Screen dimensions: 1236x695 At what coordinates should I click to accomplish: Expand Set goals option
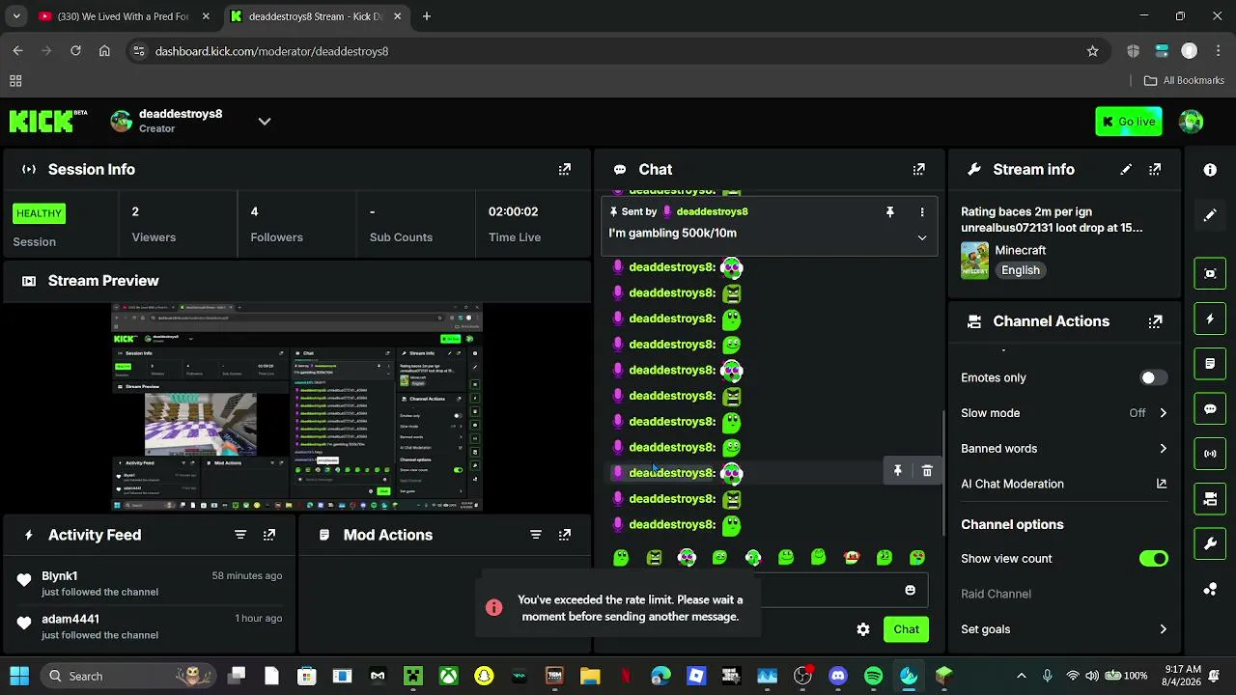(x=1064, y=629)
